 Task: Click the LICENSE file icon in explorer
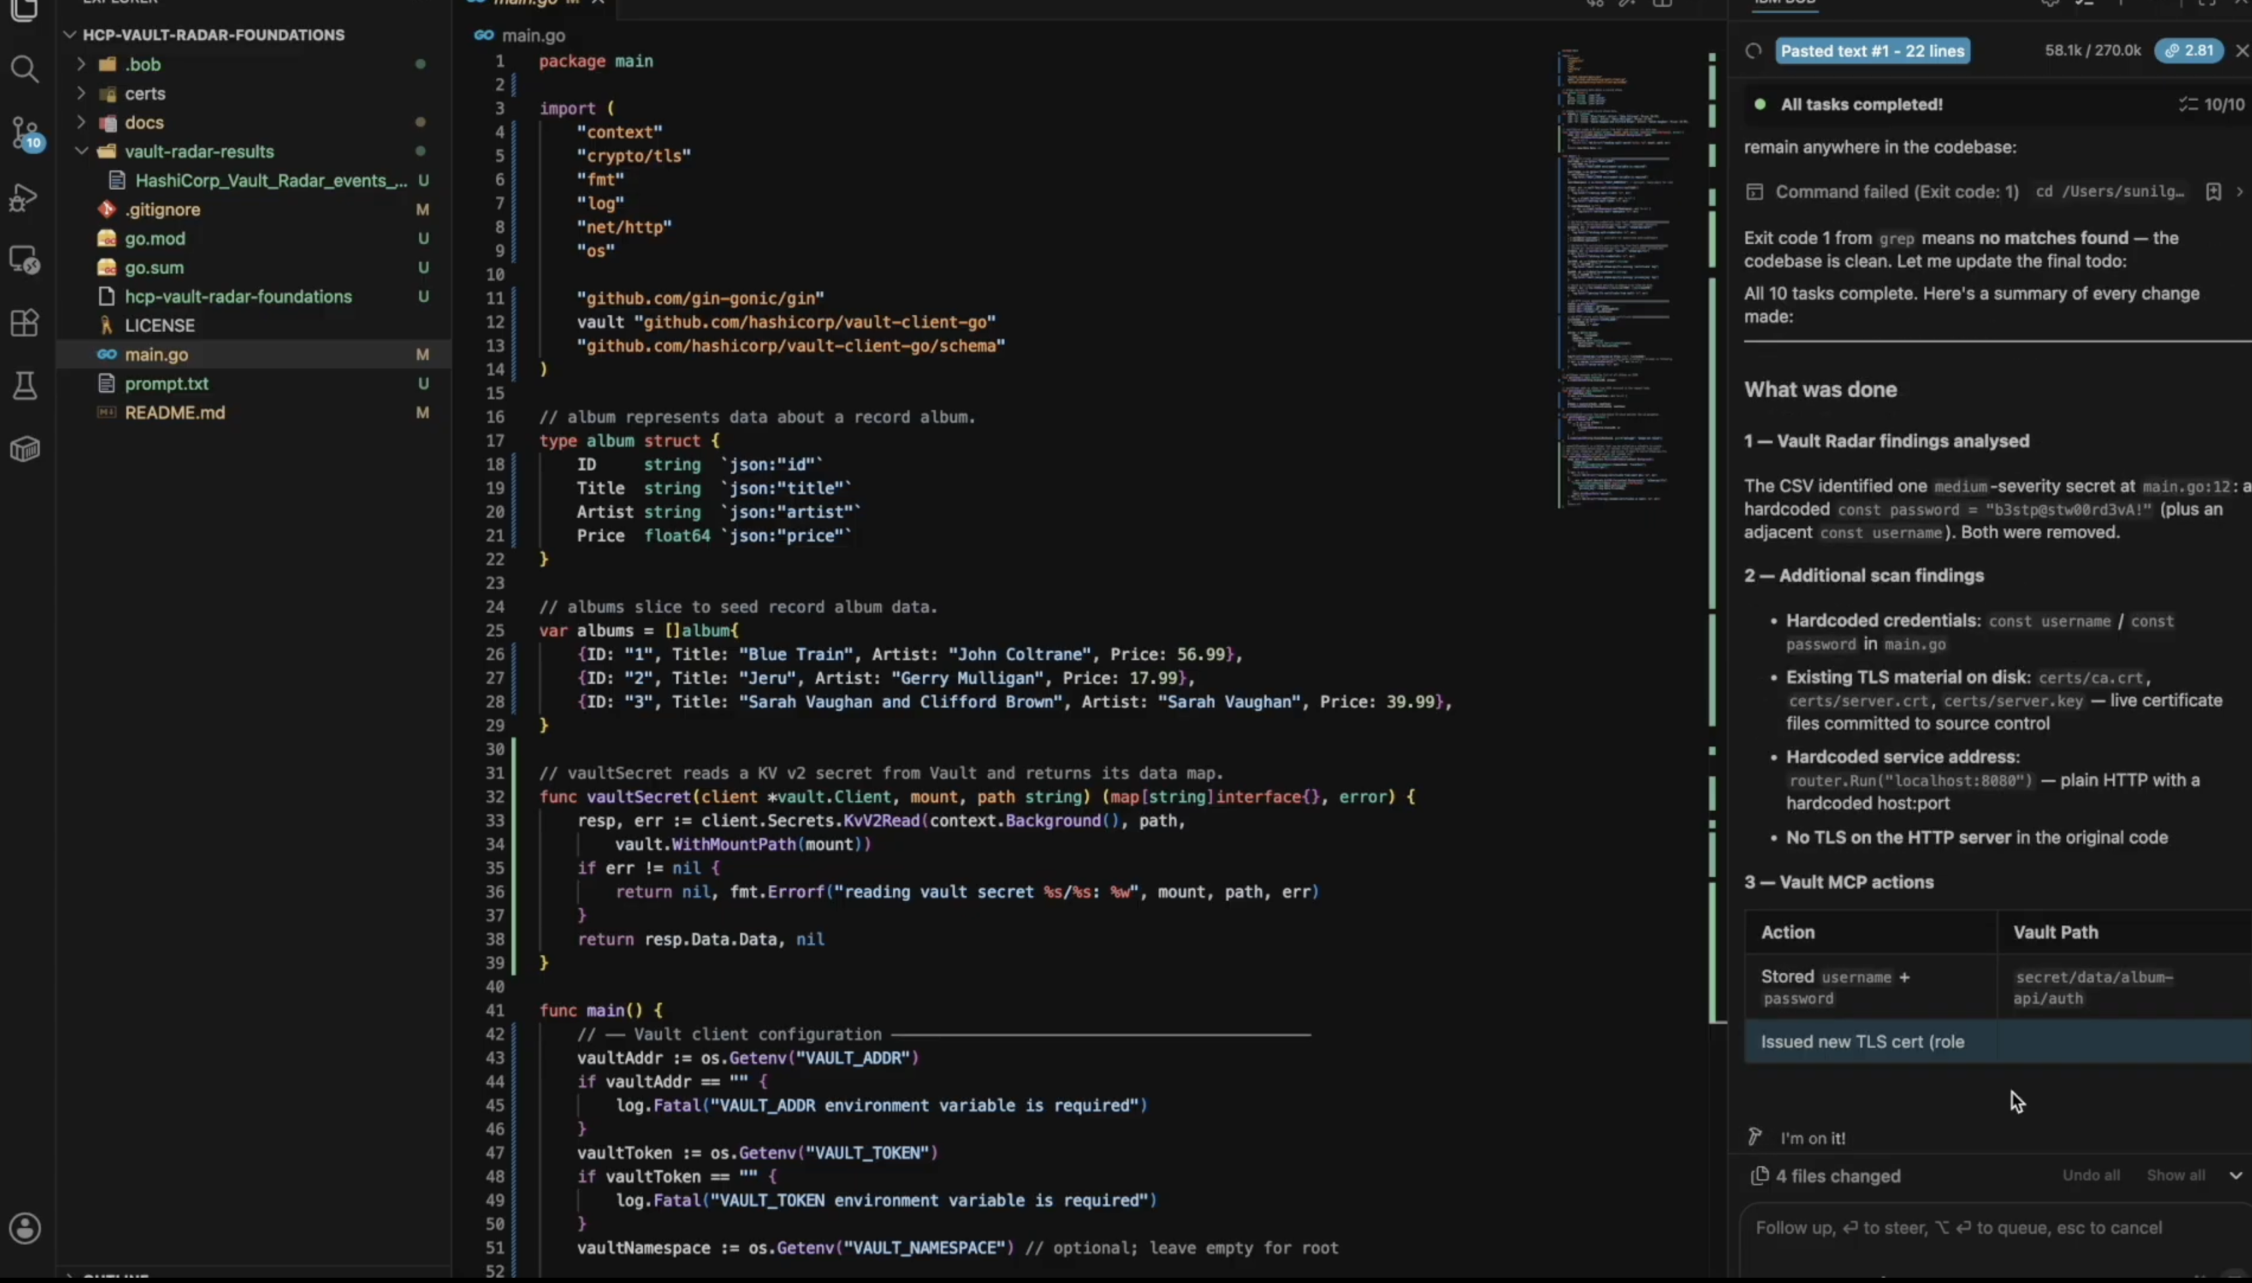click(x=107, y=326)
